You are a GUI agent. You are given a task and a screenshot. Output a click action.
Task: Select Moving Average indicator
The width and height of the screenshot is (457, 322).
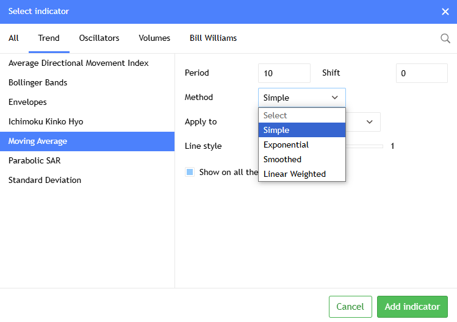coord(87,141)
